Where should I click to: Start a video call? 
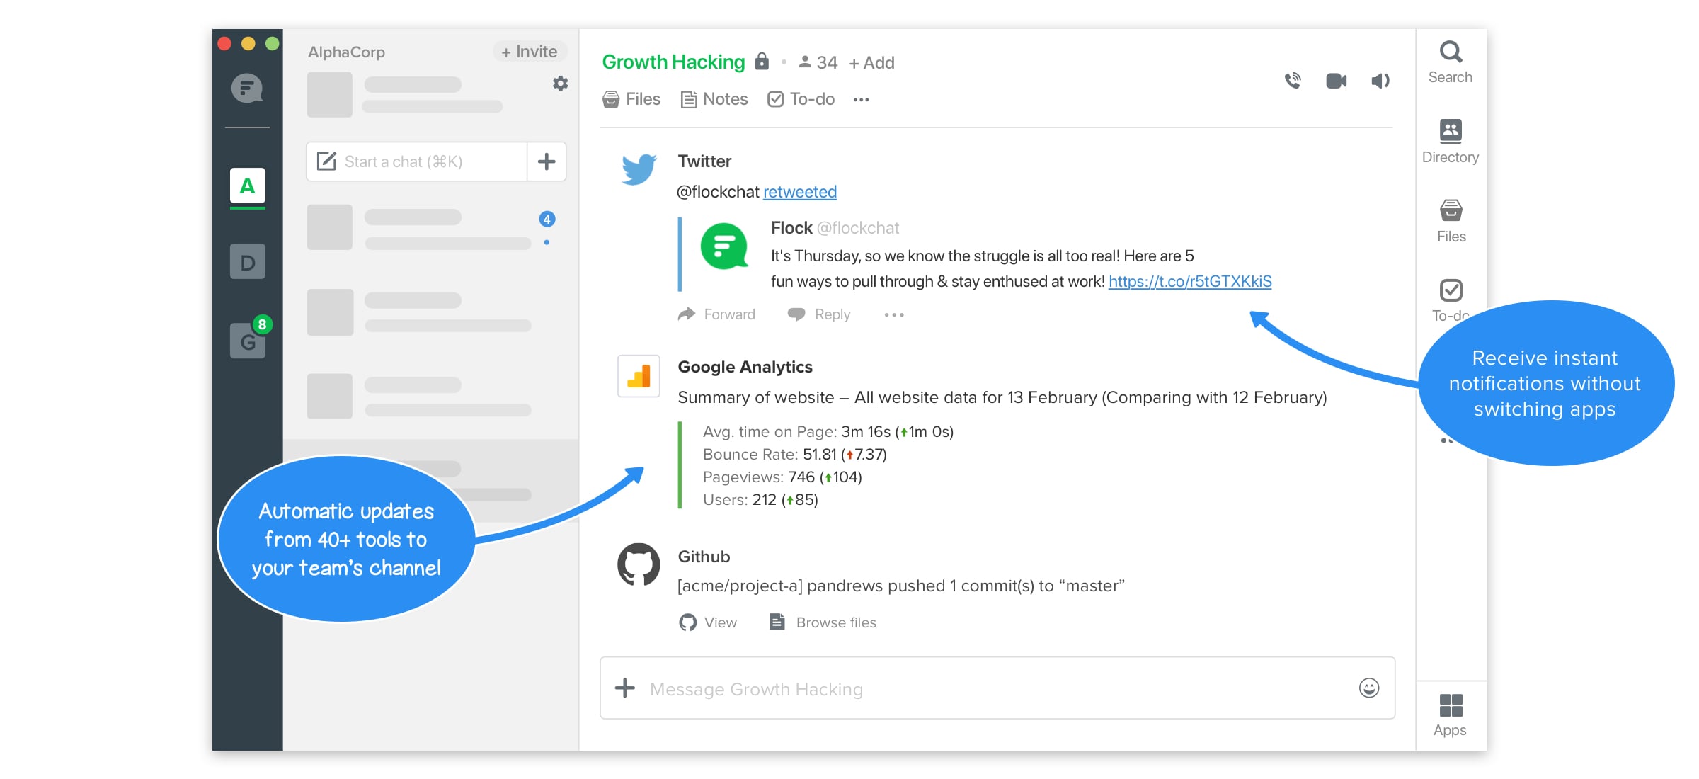click(x=1337, y=81)
